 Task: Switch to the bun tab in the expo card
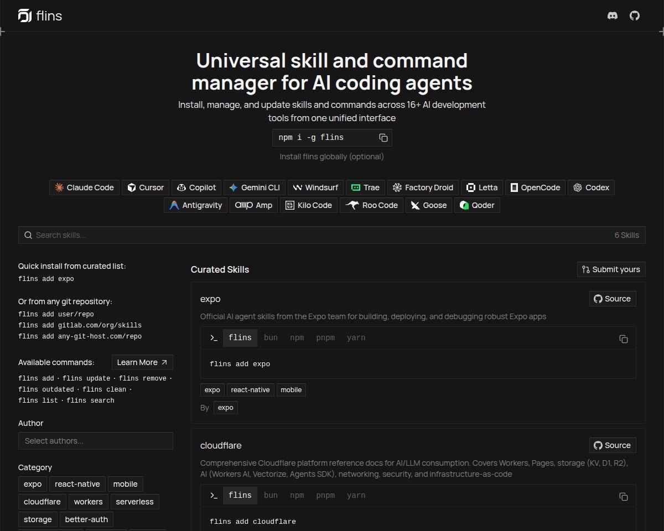(271, 337)
